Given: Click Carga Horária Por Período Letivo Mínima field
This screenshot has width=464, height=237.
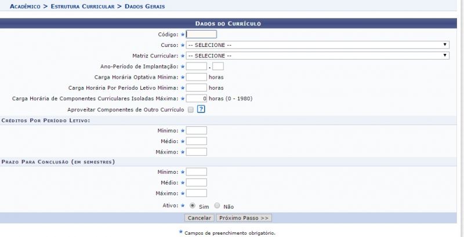Looking at the screenshot, I should 196,87.
